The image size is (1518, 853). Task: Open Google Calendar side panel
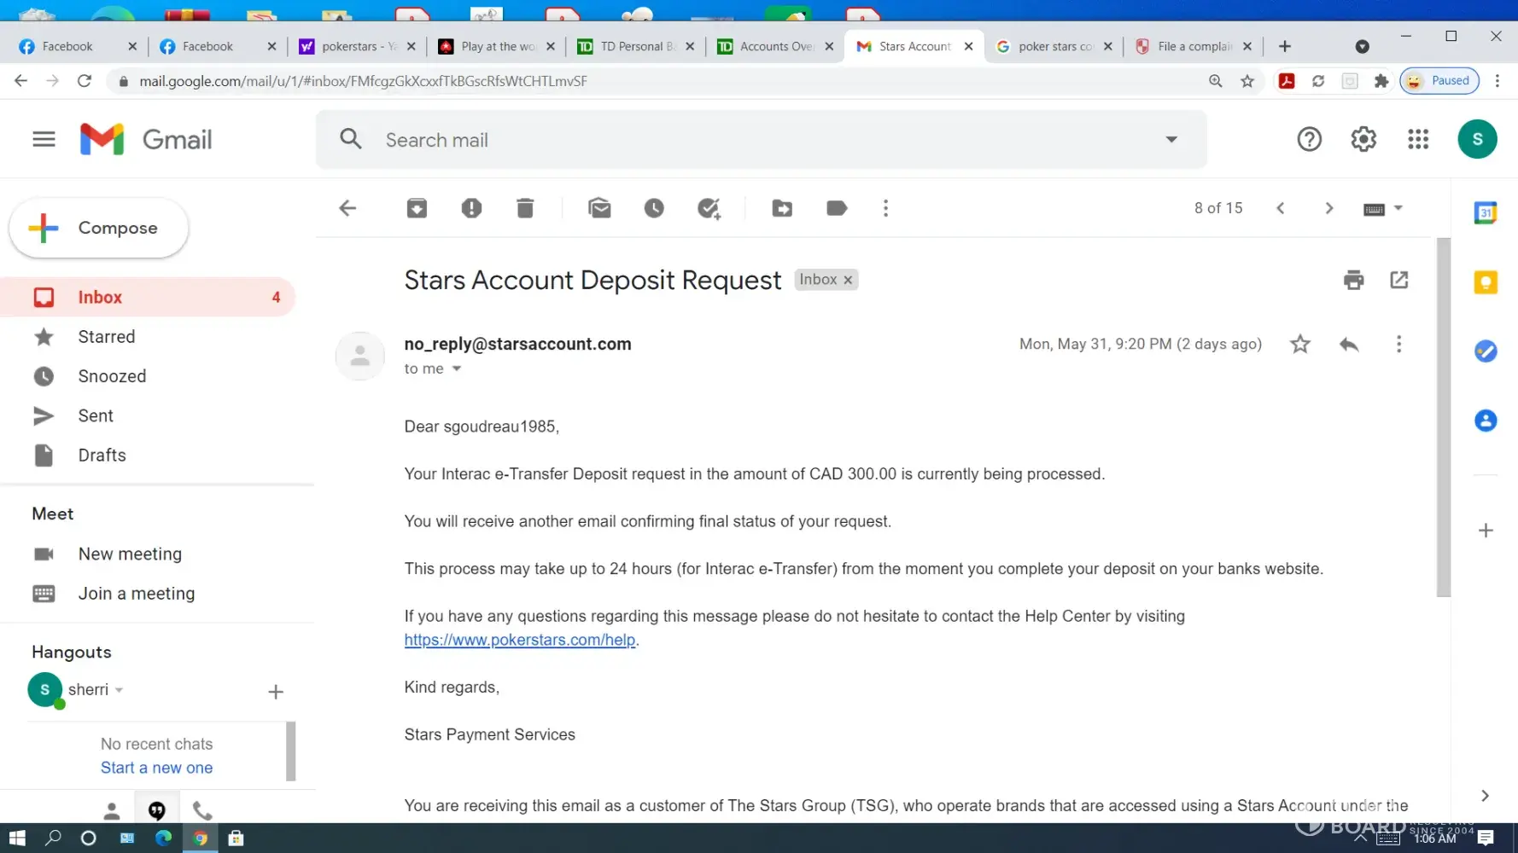click(x=1486, y=212)
